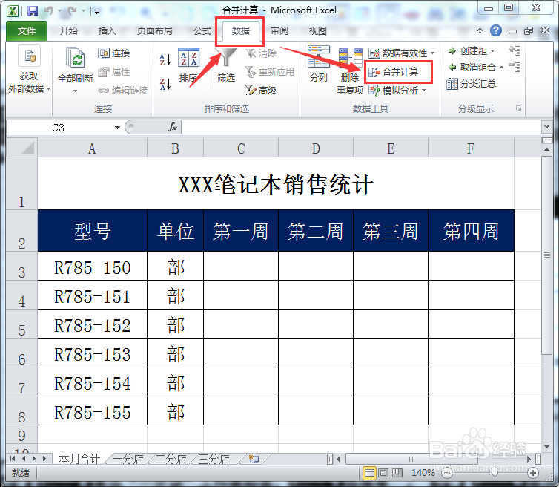Click the horizontal scrollbar thumb

(x=411, y=459)
